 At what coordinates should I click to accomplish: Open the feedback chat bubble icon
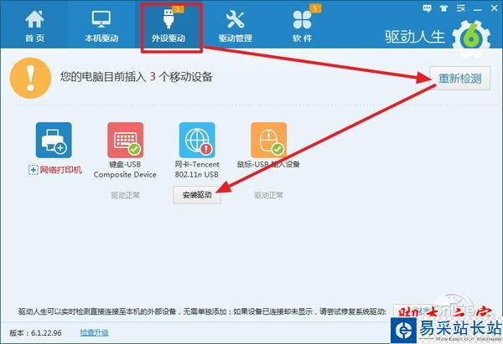point(427,8)
